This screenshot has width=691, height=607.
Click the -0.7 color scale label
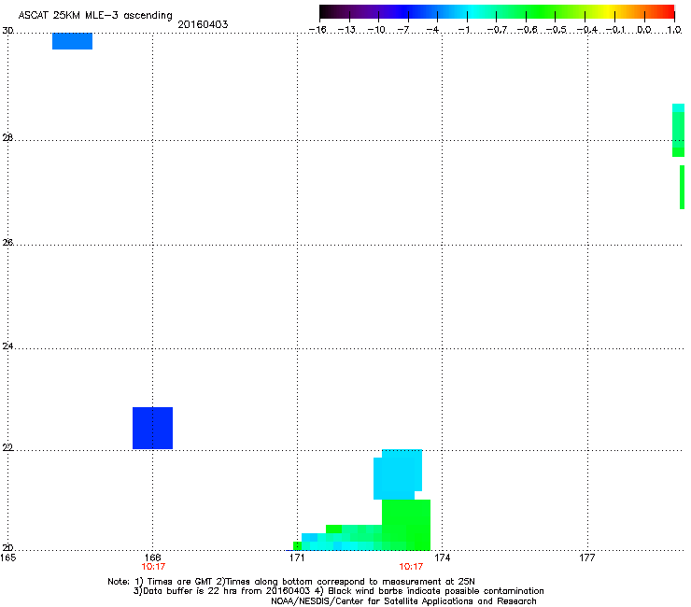coord(497,30)
